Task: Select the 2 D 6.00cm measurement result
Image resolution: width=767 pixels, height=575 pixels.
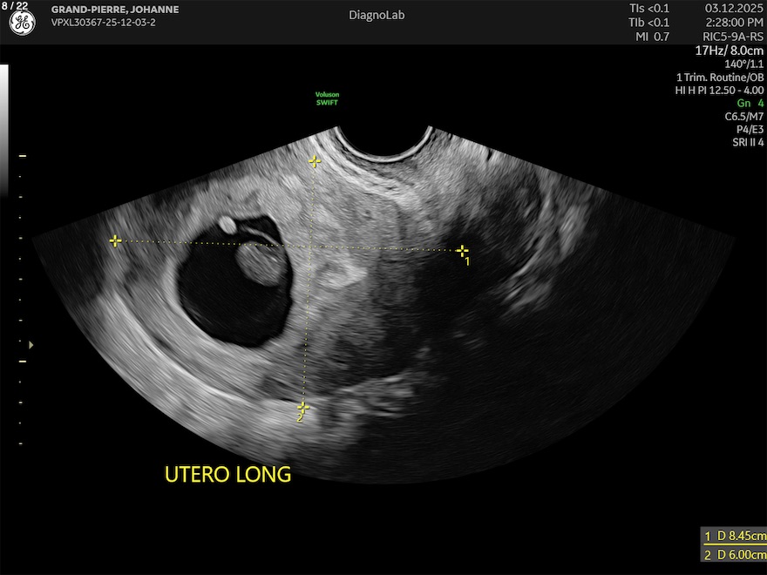Action: (735, 555)
